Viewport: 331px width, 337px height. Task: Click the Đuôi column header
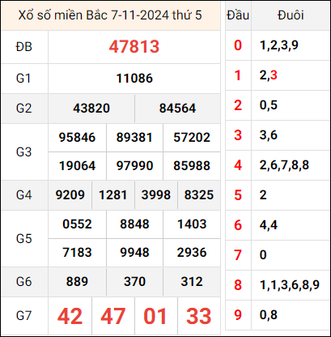[291, 15]
